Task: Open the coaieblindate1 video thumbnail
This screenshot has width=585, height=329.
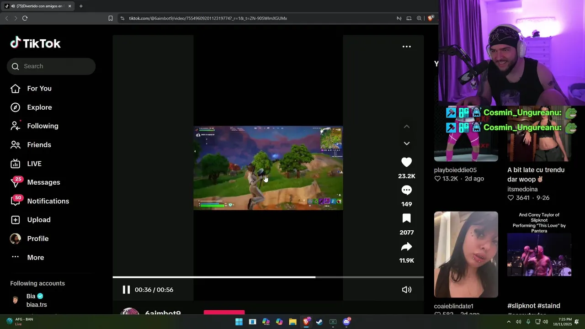Action: 466,255
